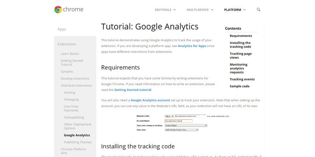Open the Getting Started tutorial link
Image resolution: width=315 pixels, height=157 pixels.
133,90
